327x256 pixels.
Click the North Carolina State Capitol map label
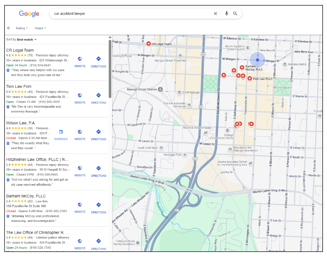tap(235, 48)
